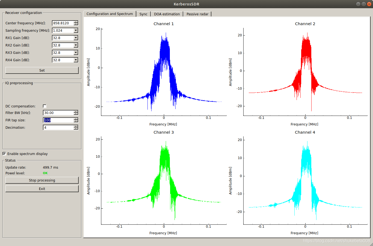Image resolution: width=373 pixels, height=246 pixels.
Task: Minimize the KerberosSDR window
Action: coord(358,4)
